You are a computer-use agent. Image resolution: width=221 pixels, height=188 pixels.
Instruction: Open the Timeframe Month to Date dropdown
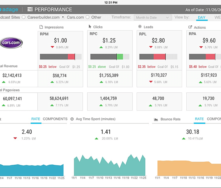point(153,18)
